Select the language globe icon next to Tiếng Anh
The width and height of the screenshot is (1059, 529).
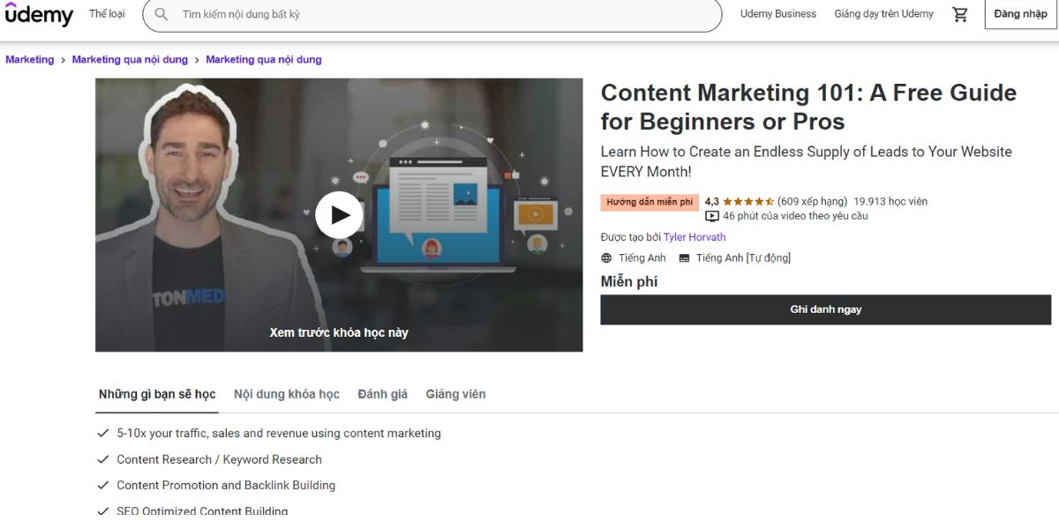605,257
